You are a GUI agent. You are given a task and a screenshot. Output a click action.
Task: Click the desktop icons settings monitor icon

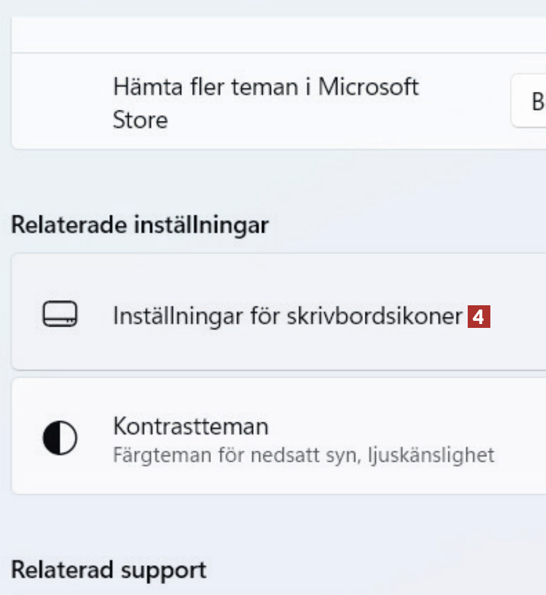pyautogui.click(x=60, y=315)
